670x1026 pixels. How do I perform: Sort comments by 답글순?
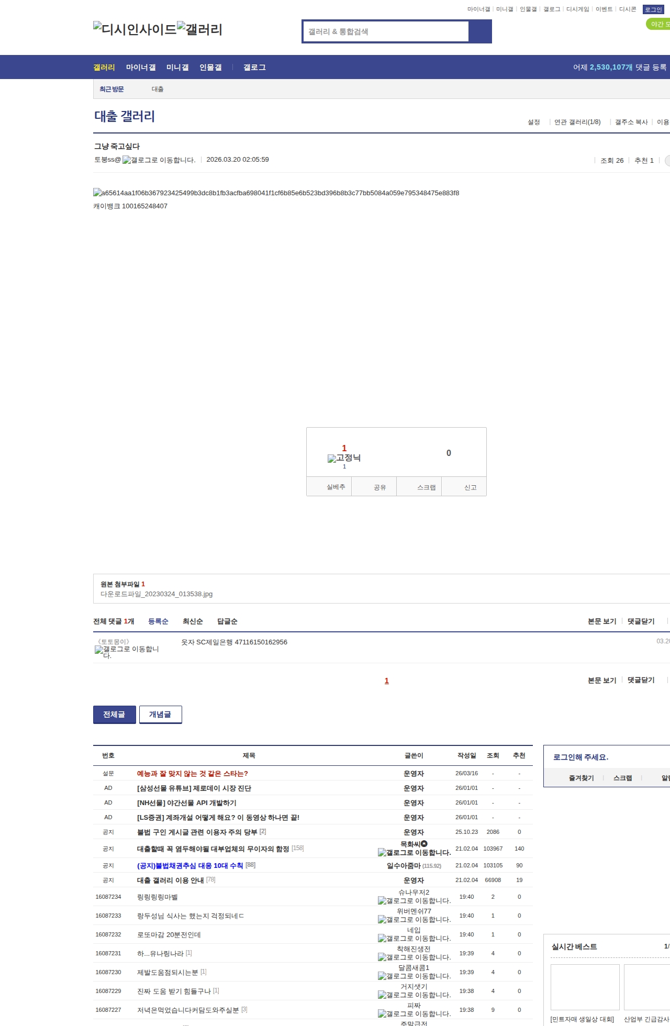coord(227,621)
